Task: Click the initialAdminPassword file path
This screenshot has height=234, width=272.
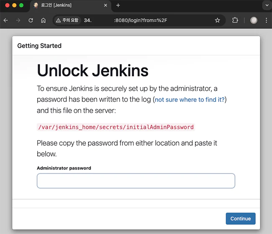Action: 116,127
